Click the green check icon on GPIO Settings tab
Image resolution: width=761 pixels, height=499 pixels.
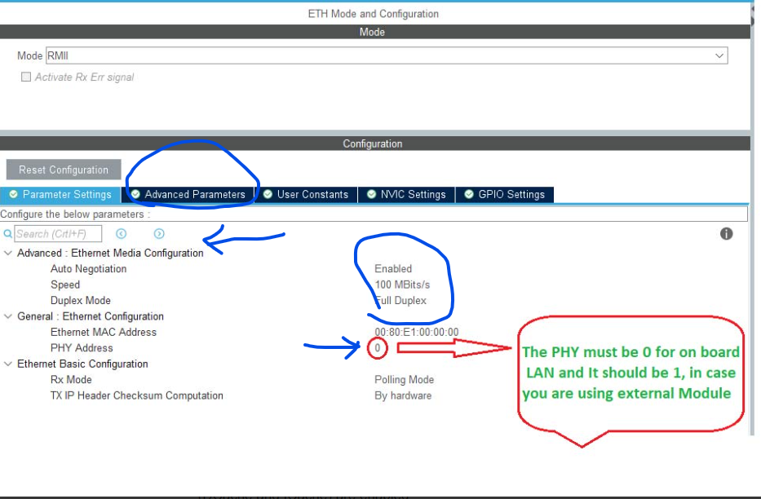click(470, 194)
